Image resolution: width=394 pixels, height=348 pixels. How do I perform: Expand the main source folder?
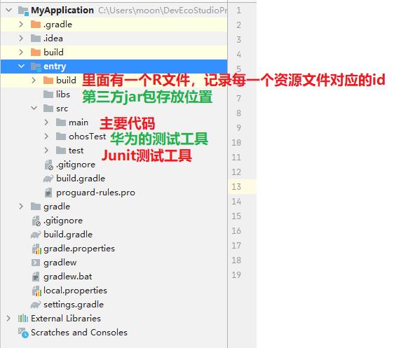click(46, 123)
